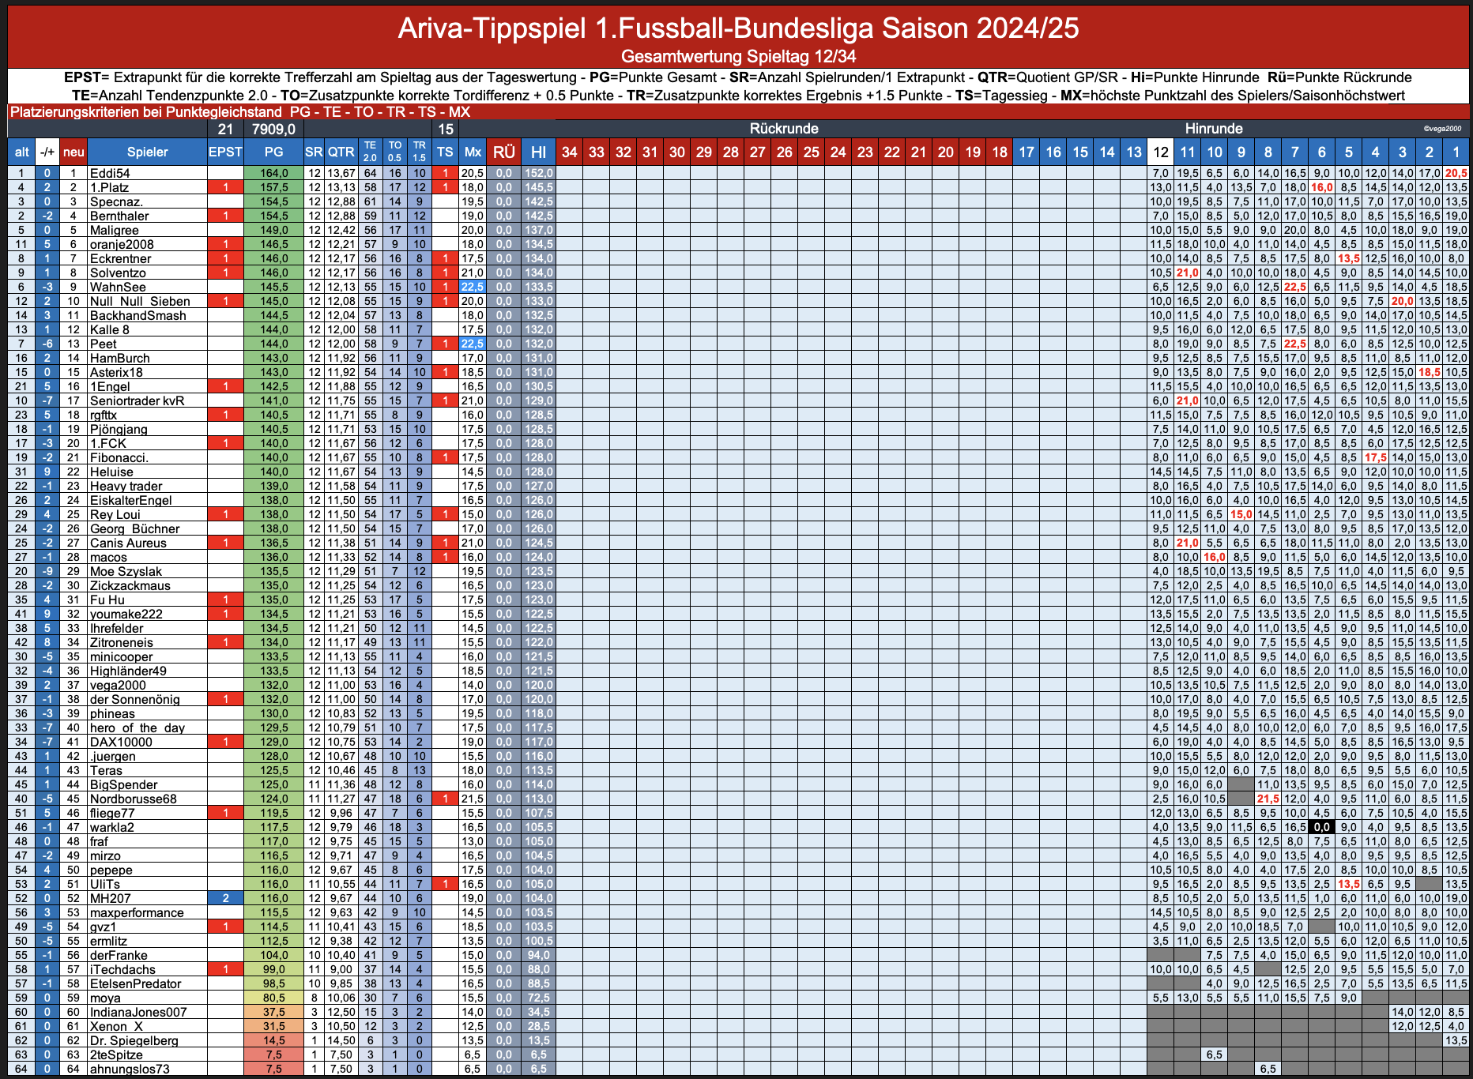Click the neu column header
This screenshot has width=1473, height=1079.
coord(73,152)
